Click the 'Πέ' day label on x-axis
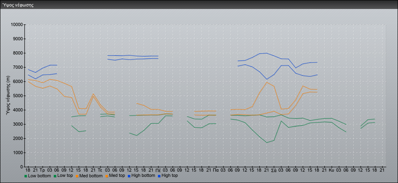Screen dimensions: 398x183 [158, 170]
